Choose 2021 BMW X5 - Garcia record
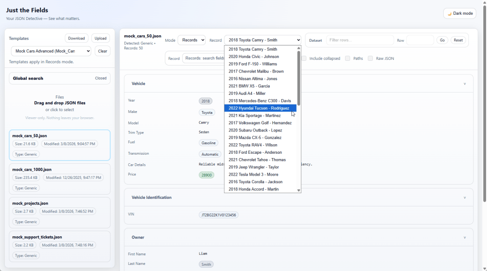487x271 pixels. (x=249, y=86)
